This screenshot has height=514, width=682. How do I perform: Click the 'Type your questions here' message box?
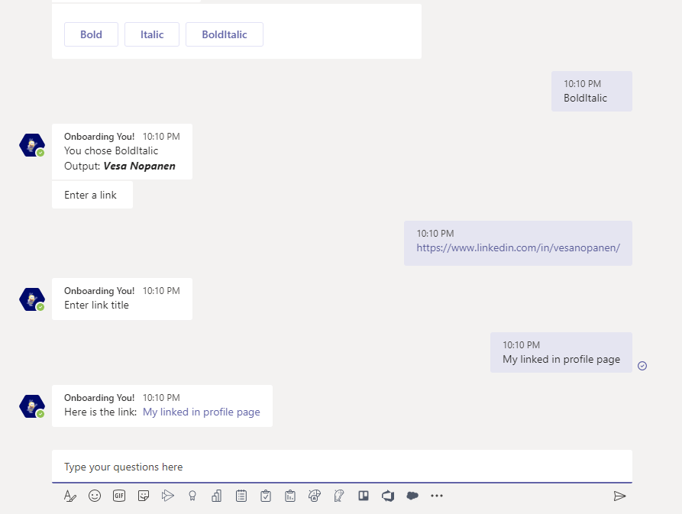[341, 467]
